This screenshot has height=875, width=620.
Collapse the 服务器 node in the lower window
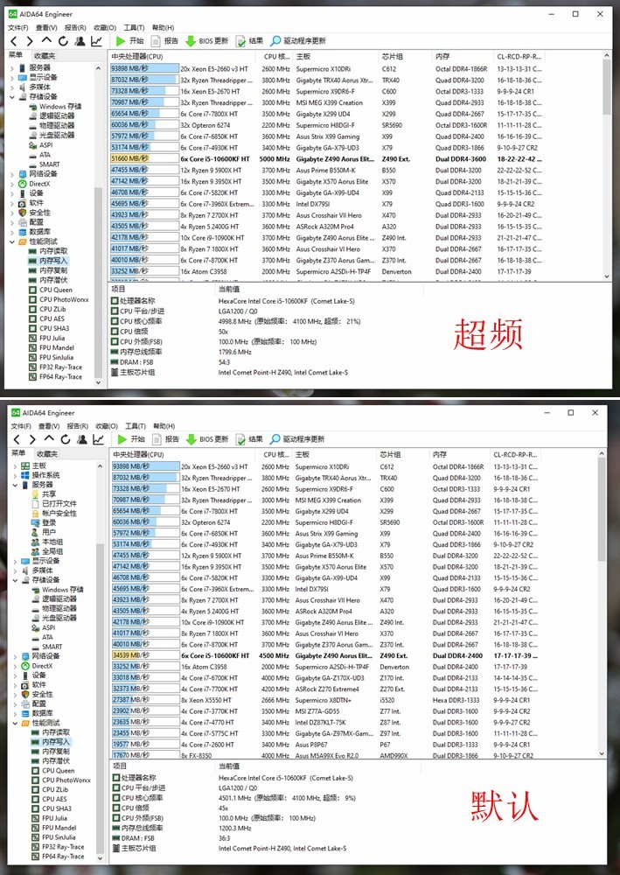[15, 485]
